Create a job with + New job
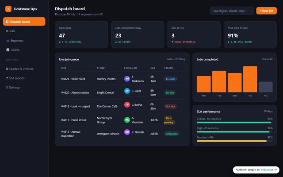This screenshot has width=283, height=177. (266, 11)
